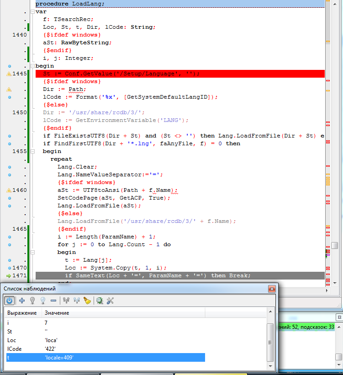Viewport: 343px width, 375px height.
Task: Toggle breakpoint on warning icon at line 1445
Action: coord(9,74)
